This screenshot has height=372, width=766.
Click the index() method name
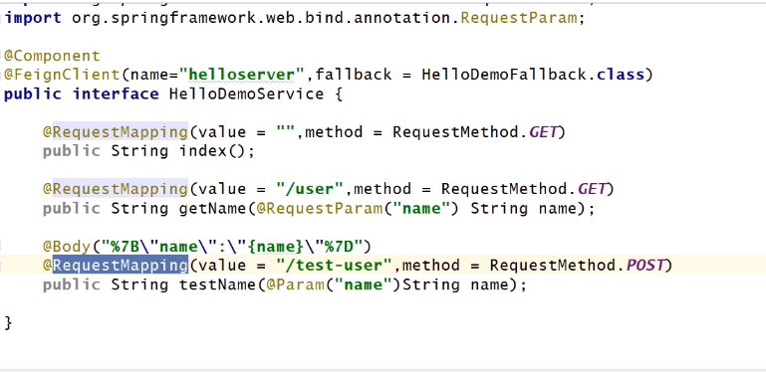point(203,151)
